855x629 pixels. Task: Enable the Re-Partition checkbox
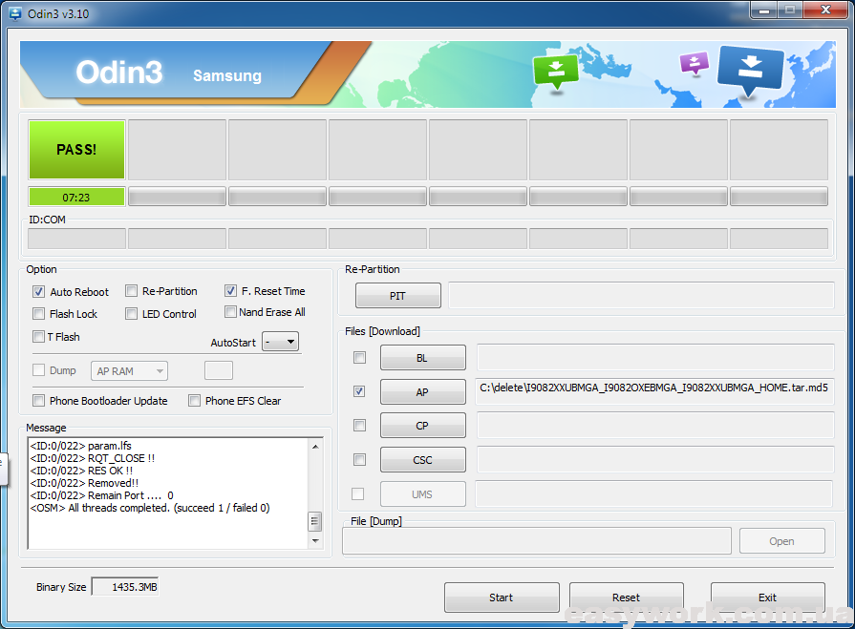point(131,291)
